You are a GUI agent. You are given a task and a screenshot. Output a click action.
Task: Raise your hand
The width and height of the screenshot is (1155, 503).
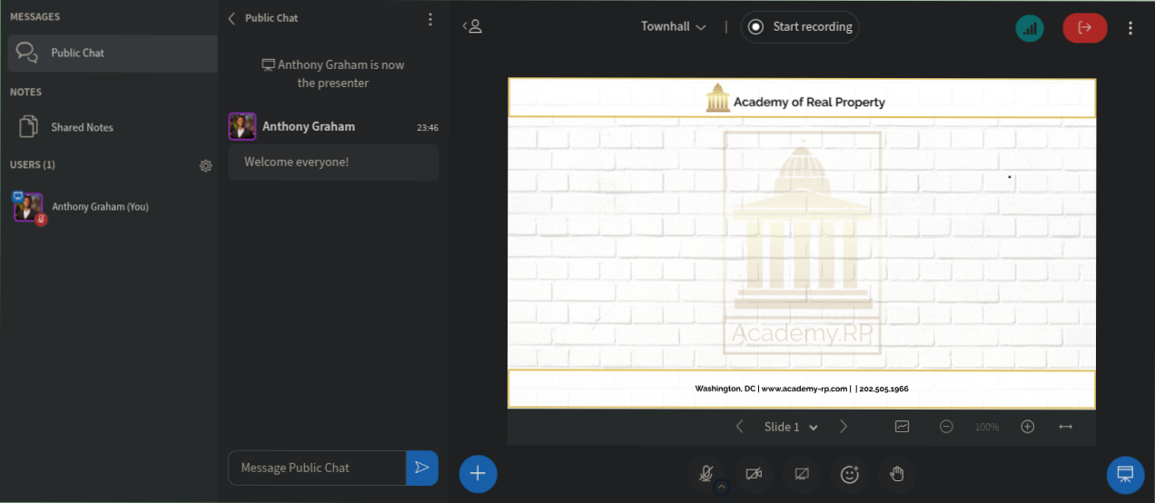[x=897, y=473]
